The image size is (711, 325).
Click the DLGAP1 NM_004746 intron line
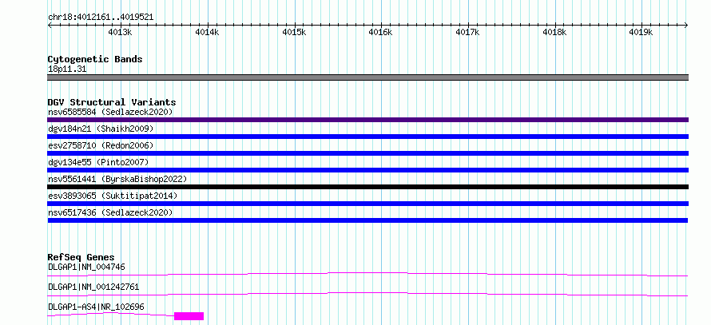(367, 273)
